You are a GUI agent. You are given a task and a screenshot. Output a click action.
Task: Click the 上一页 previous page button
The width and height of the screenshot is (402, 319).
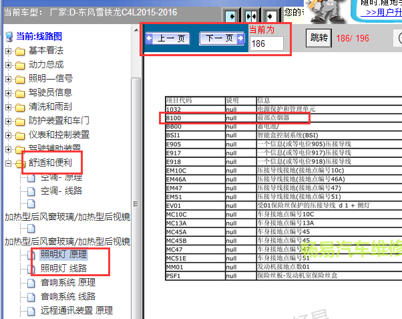[x=168, y=39]
